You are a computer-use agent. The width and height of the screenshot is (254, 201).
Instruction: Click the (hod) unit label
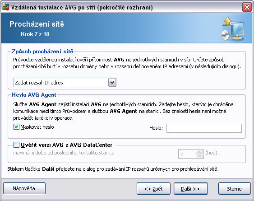tap(212, 153)
